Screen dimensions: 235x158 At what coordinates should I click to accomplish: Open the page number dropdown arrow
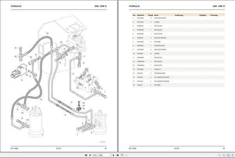tap(110, 155)
